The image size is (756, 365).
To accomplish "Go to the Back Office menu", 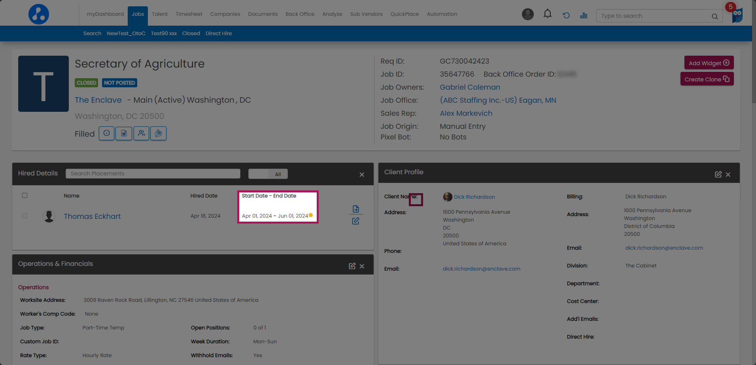I will (x=300, y=14).
